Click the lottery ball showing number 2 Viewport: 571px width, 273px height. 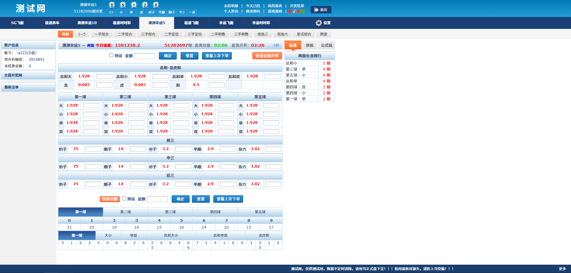pyautogui.click(x=145, y=5)
